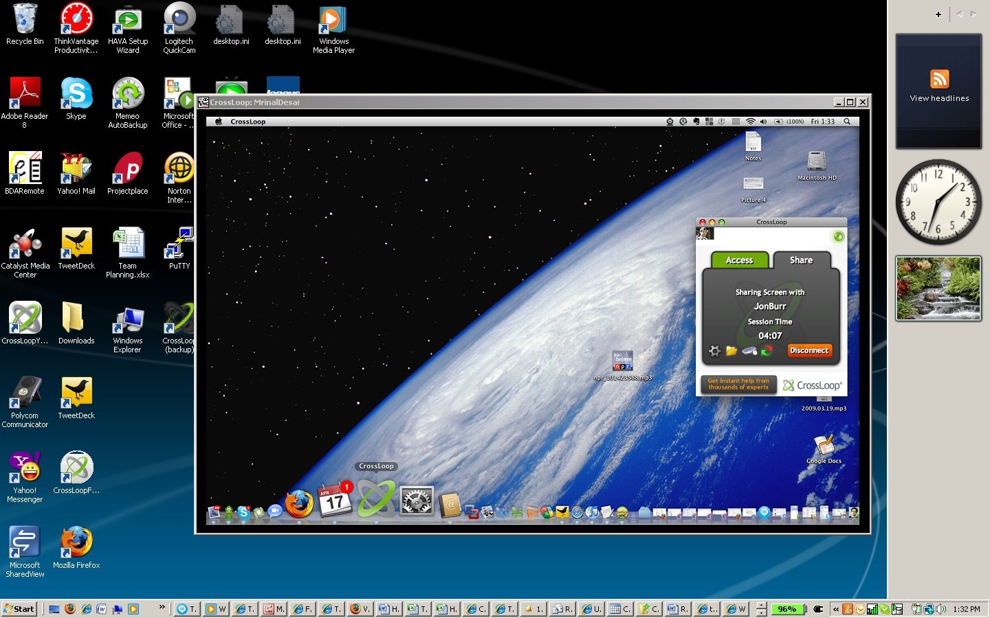Open the Apple menu
This screenshot has width=990, height=618.
pyautogui.click(x=219, y=122)
